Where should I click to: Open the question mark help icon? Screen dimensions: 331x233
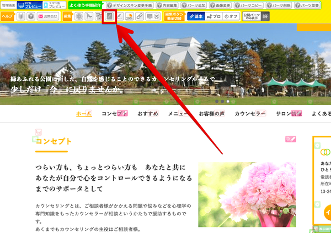pyautogui.click(x=31, y=16)
